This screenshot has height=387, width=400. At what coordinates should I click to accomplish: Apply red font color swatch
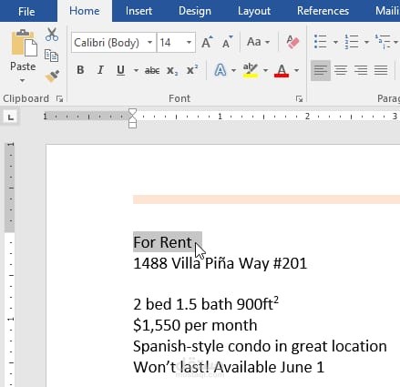282,70
